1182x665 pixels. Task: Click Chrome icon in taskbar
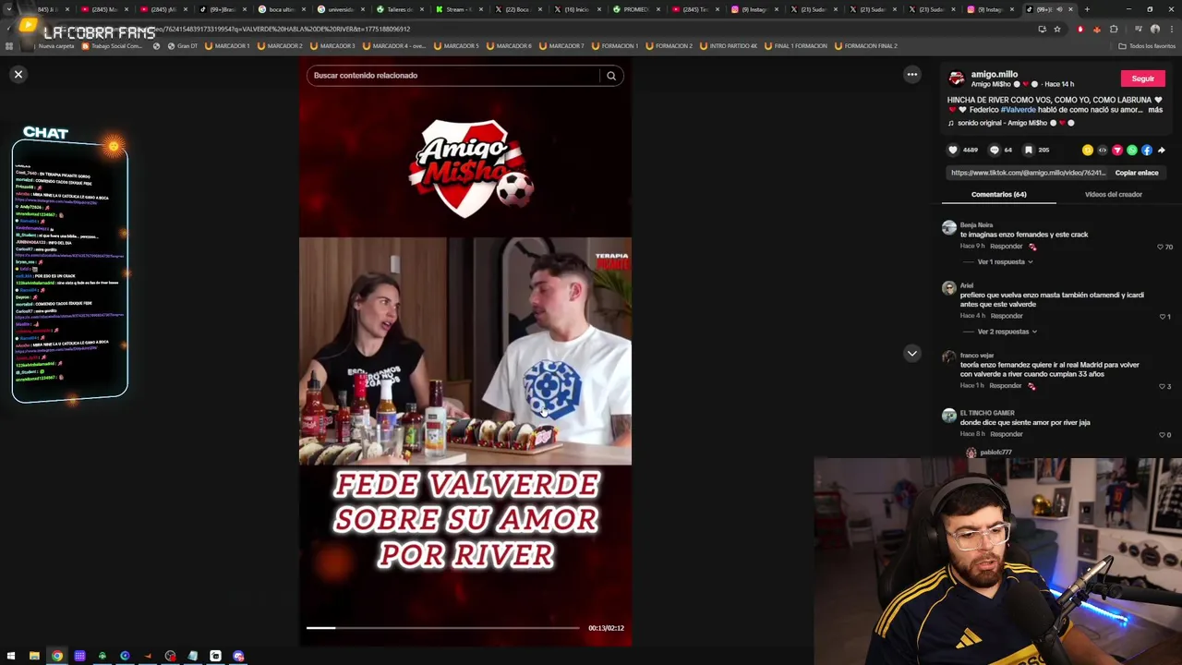[x=57, y=657]
